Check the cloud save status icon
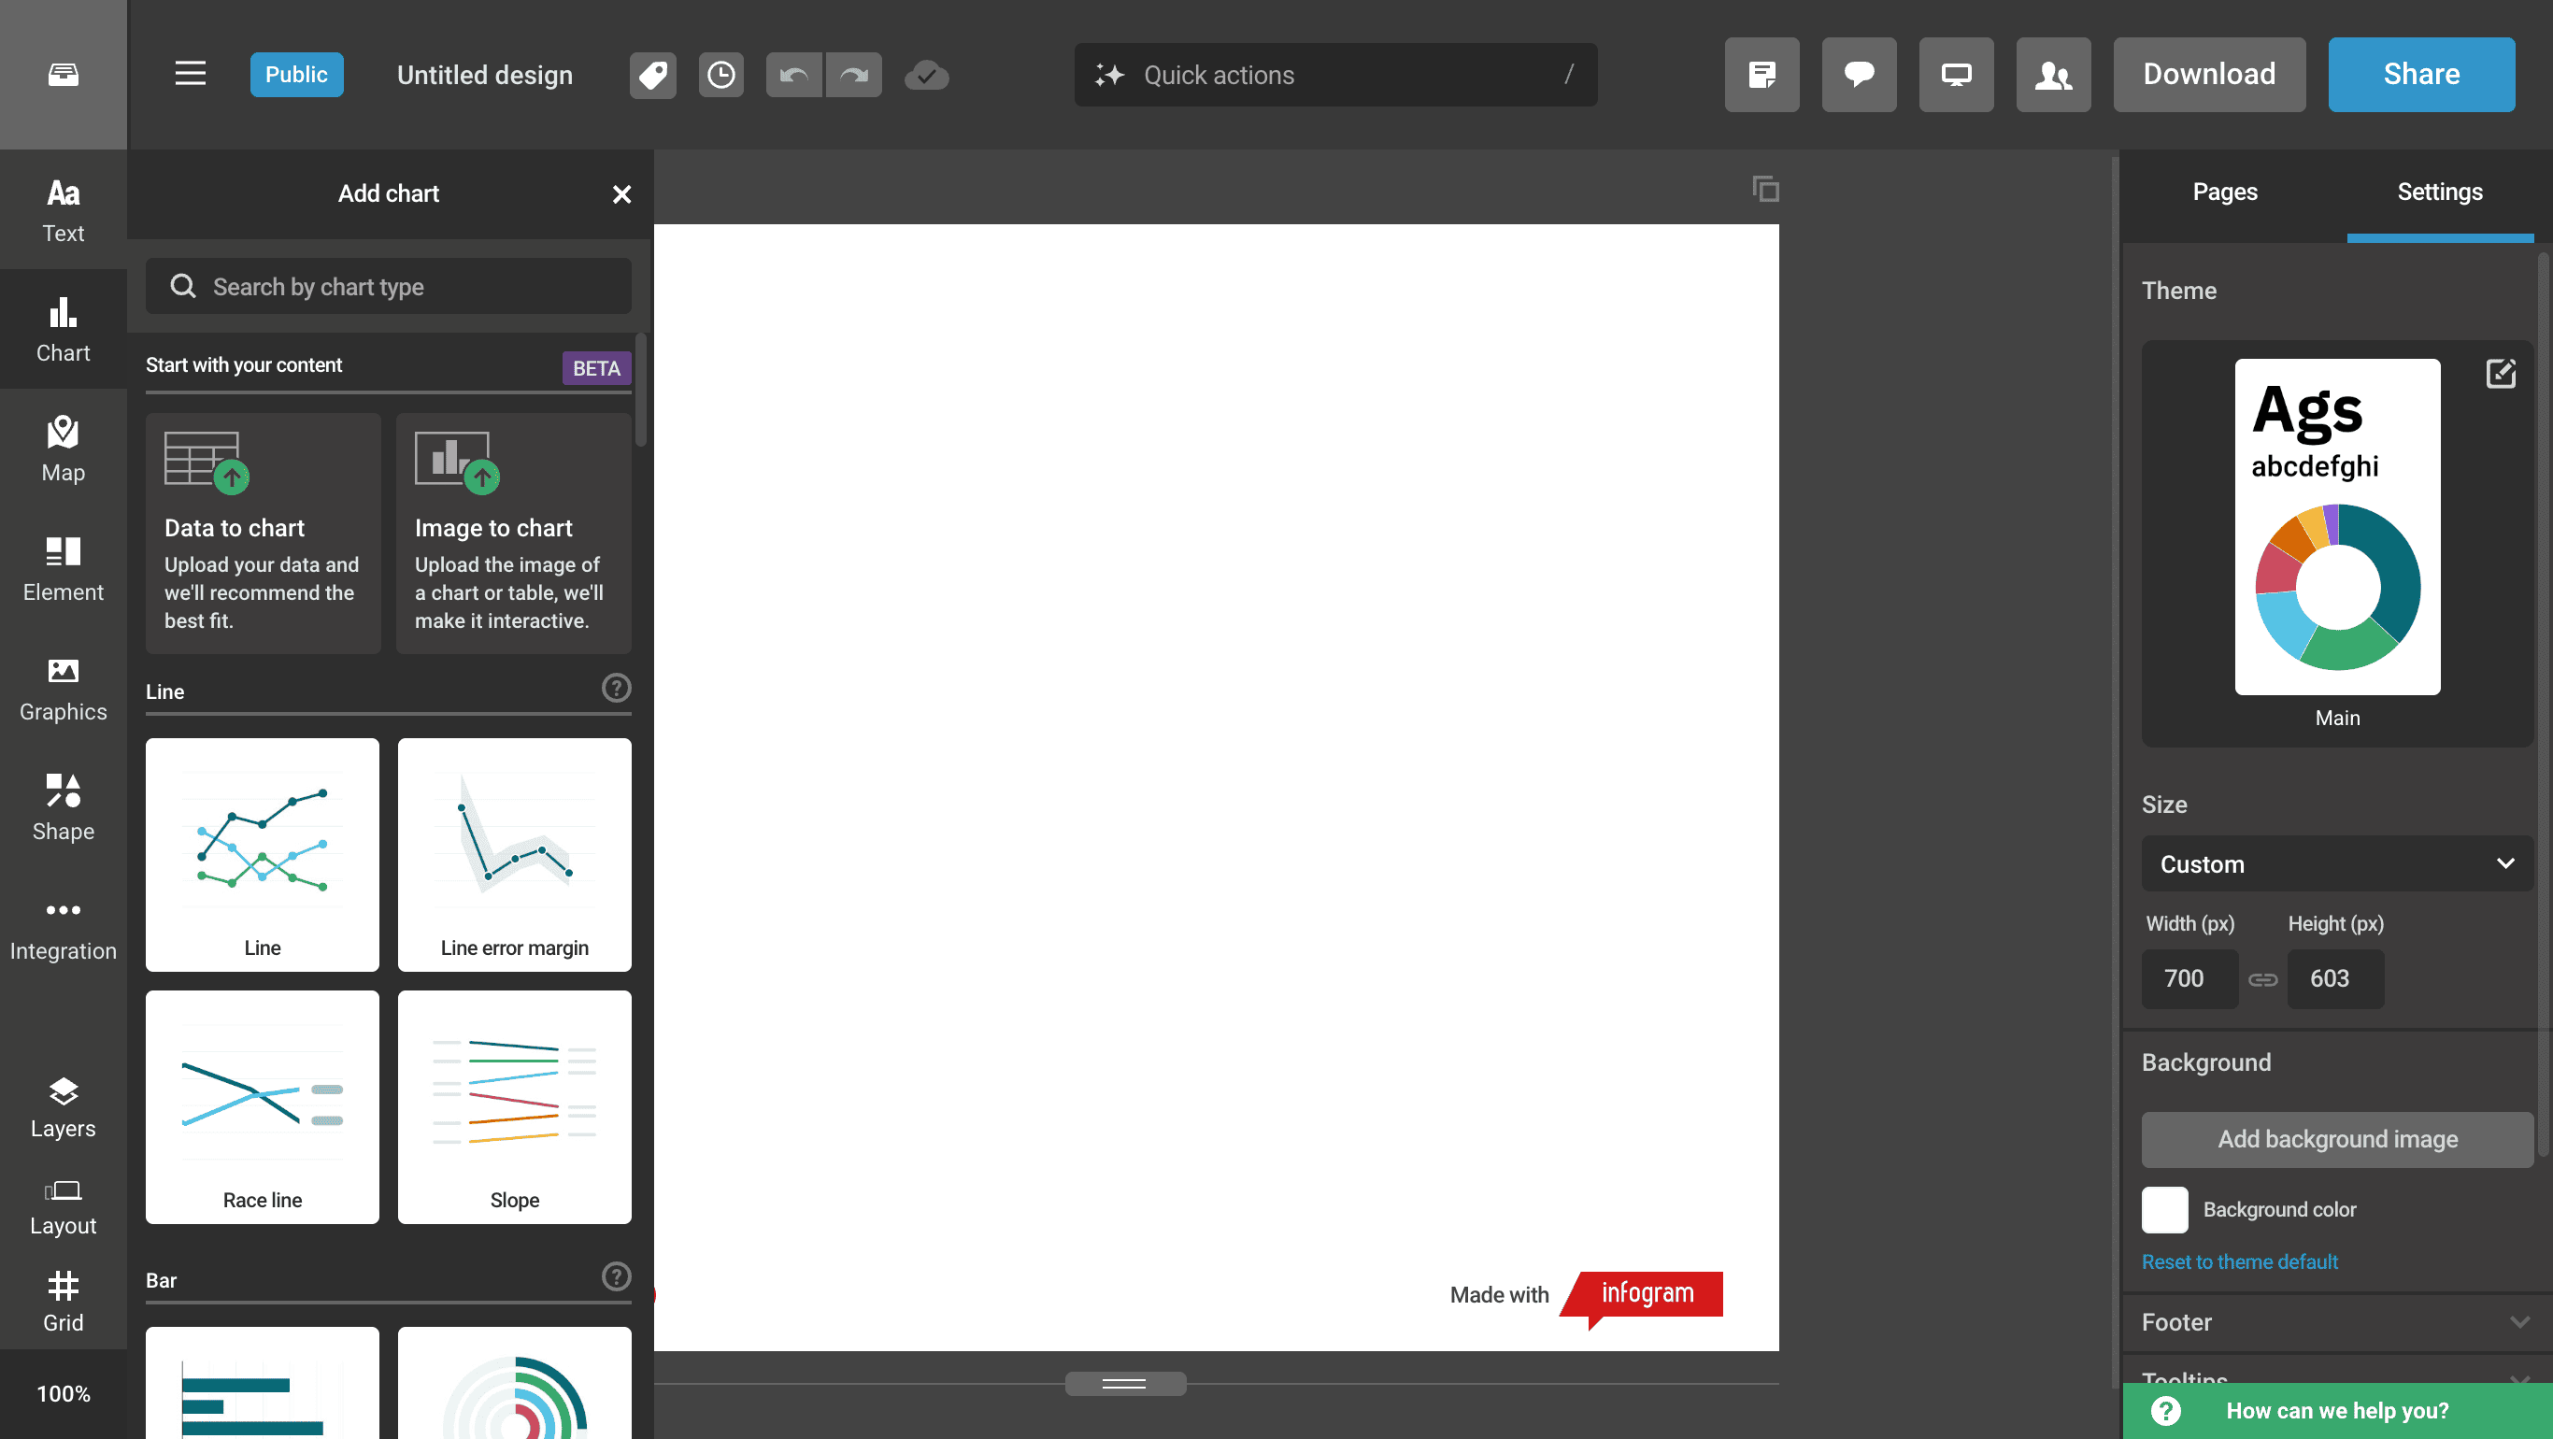The width and height of the screenshot is (2553, 1439). pyautogui.click(x=927, y=75)
